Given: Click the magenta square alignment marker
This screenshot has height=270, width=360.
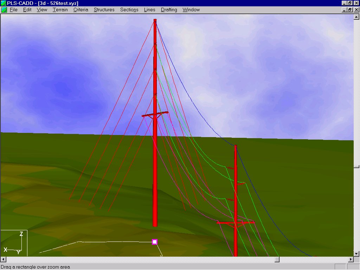Looking at the screenshot, I should 155,242.
